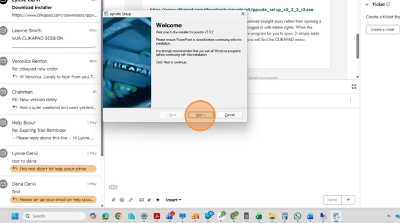This screenshot has width=400, height=223.
Task: Open the Send options dropdown arrow
Action: click(x=348, y=200)
